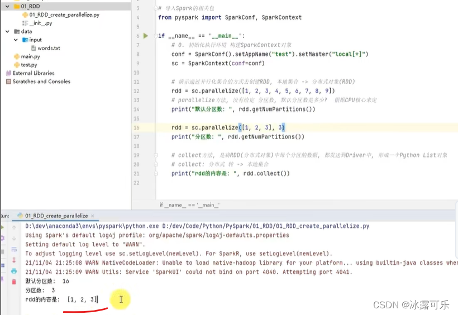Click the main.py Python file icon
The height and width of the screenshot is (315, 458).
tap(17, 56)
